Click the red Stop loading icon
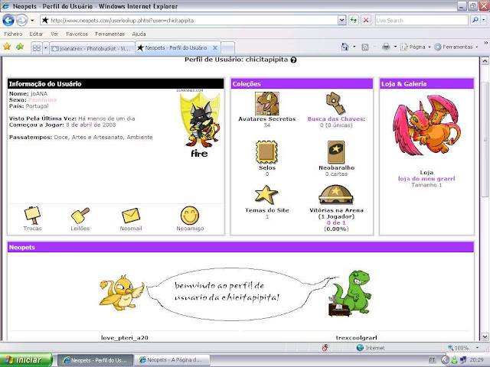The image size is (490, 367). pyautogui.click(x=366, y=21)
